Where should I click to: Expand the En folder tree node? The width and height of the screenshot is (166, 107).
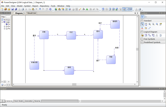point(5,26)
